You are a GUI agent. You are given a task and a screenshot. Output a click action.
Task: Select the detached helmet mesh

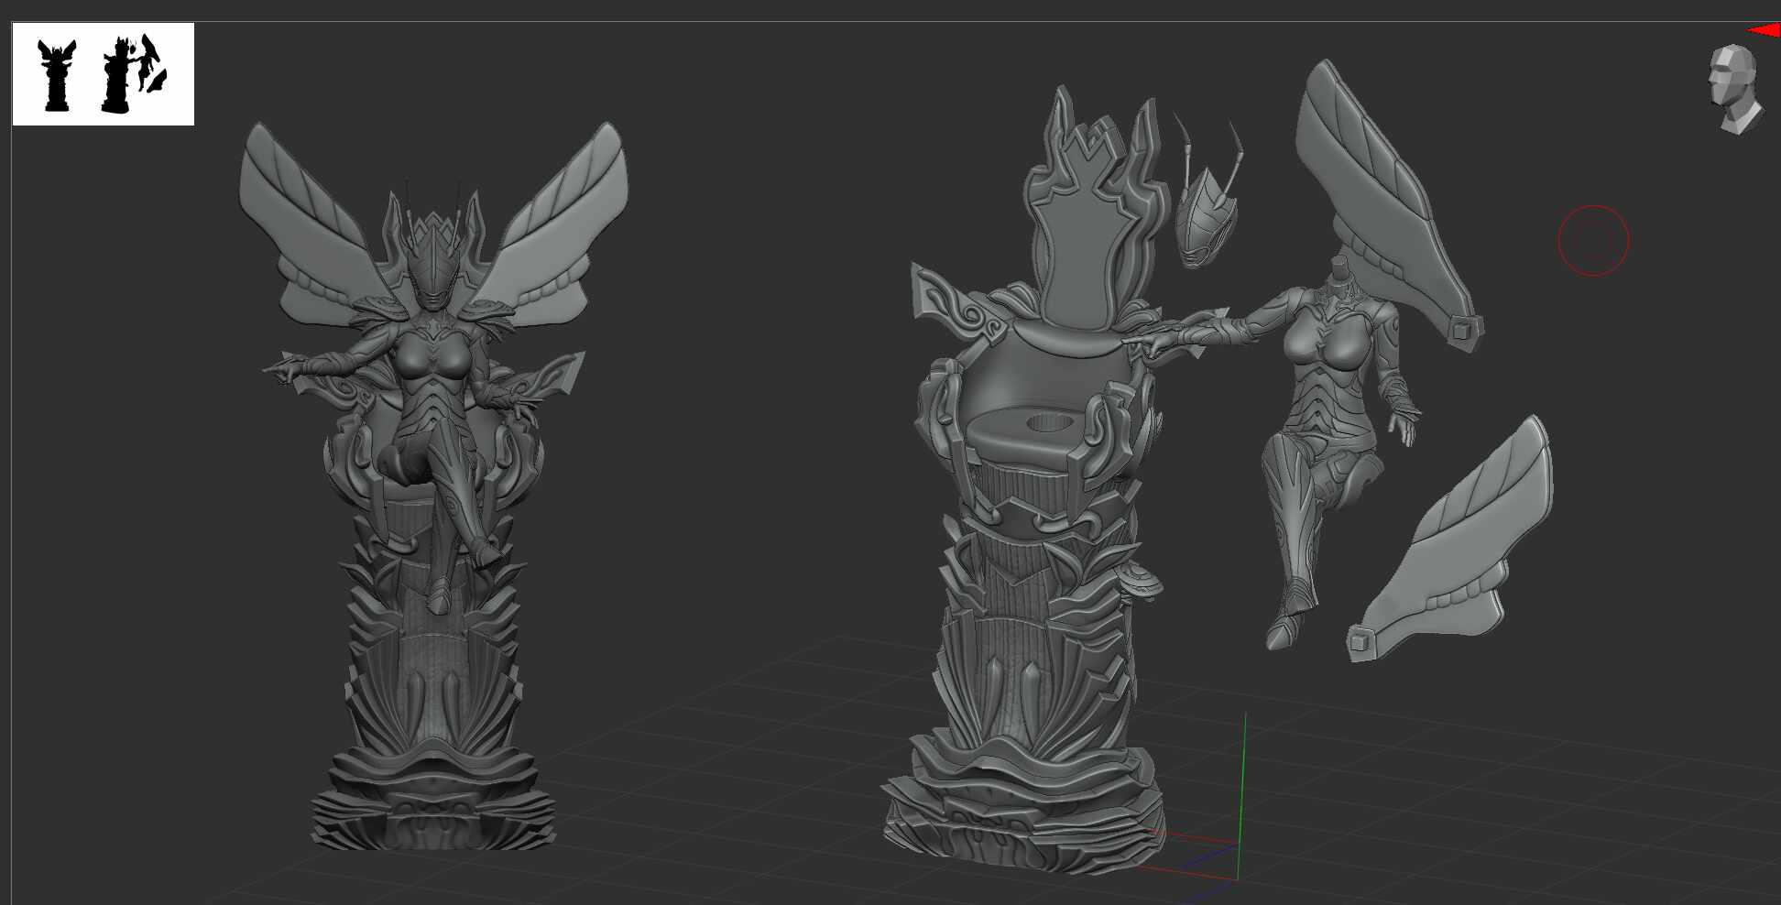click(x=1208, y=194)
